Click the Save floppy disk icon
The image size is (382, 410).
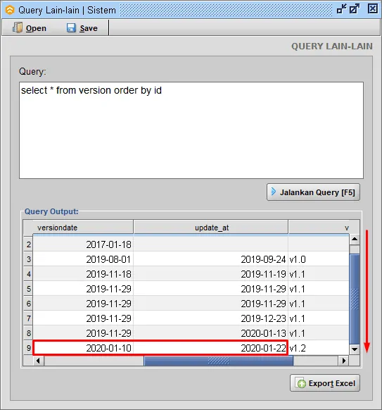click(x=71, y=27)
